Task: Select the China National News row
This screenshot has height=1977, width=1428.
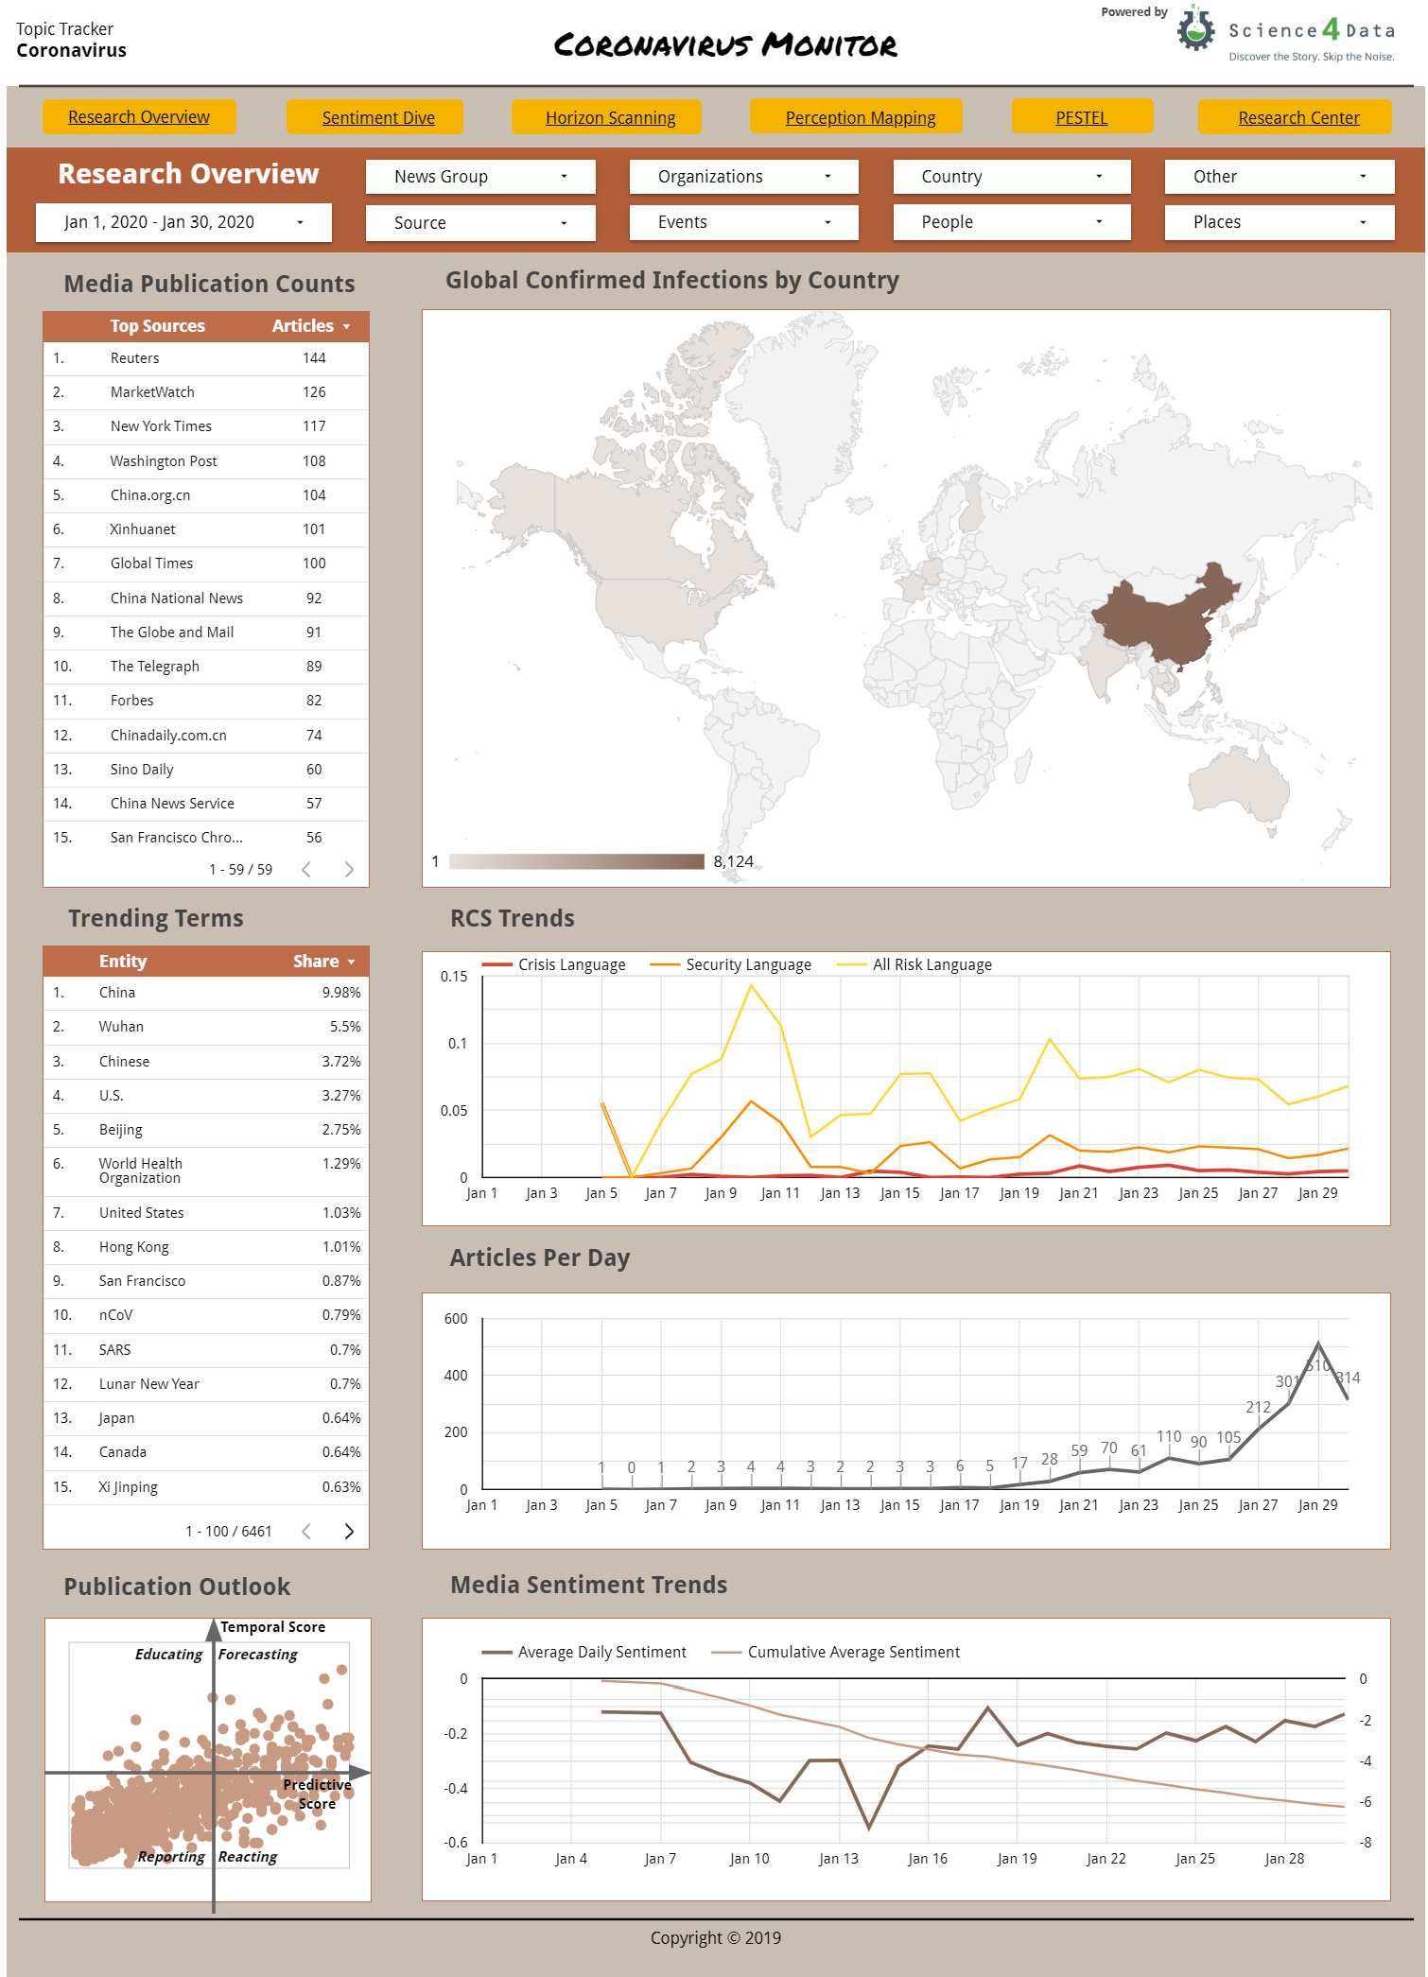Action: 206,598
